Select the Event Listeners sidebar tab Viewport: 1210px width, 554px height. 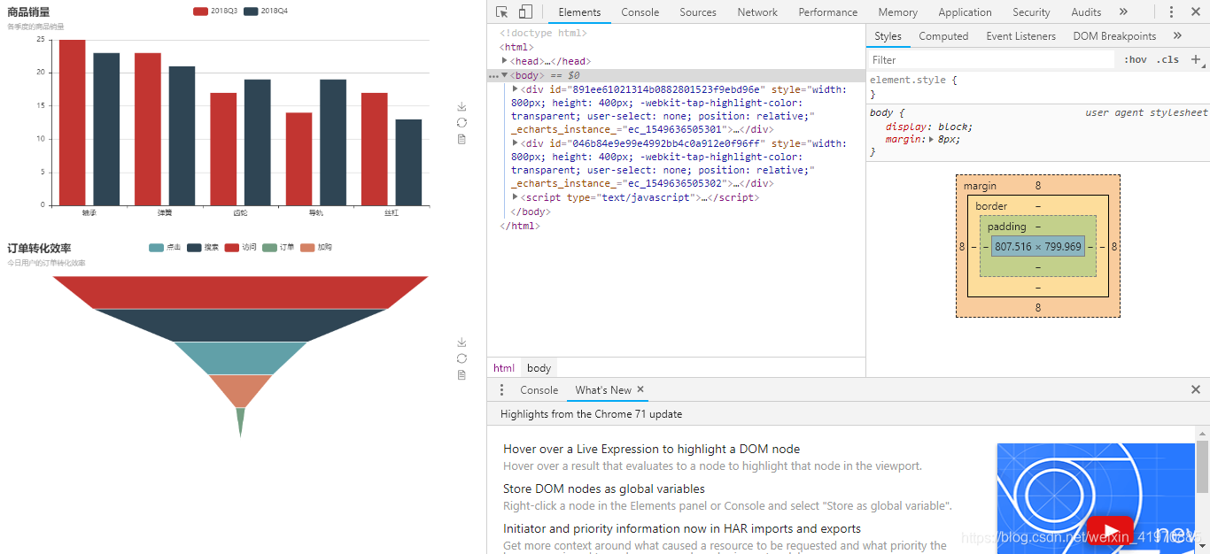(1020, 36)
